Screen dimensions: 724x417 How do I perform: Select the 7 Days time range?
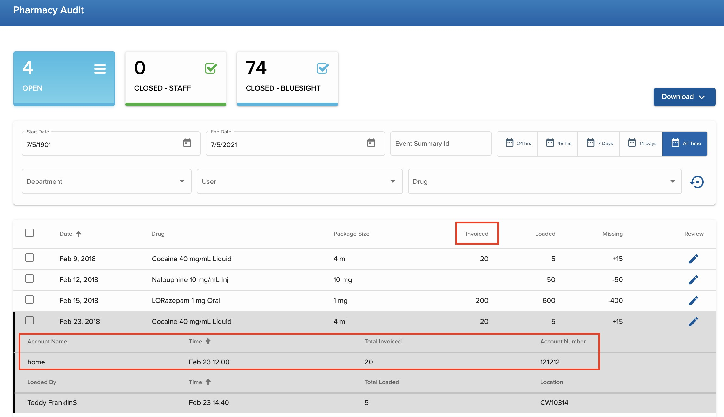(599, 144)
